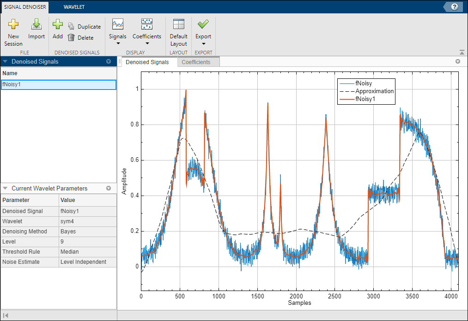468x321 pixels.
Task: Add a new denoised signal
Action: click(57, 25)
